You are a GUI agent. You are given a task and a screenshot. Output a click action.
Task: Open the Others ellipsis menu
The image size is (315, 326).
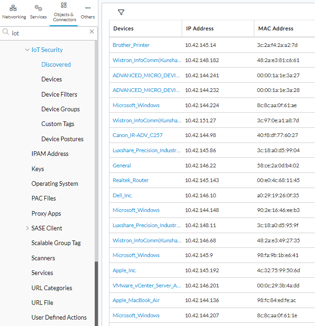pos(88,8)
